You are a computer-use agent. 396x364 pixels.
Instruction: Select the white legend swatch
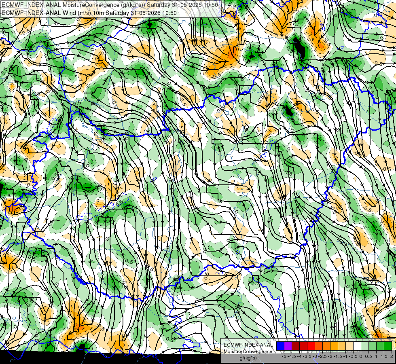pyautogui.click(x=357, y=346)
